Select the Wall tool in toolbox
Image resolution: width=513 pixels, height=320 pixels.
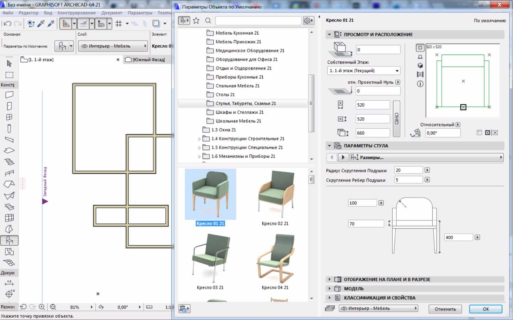pyautogui.click(x=9, y=94)
